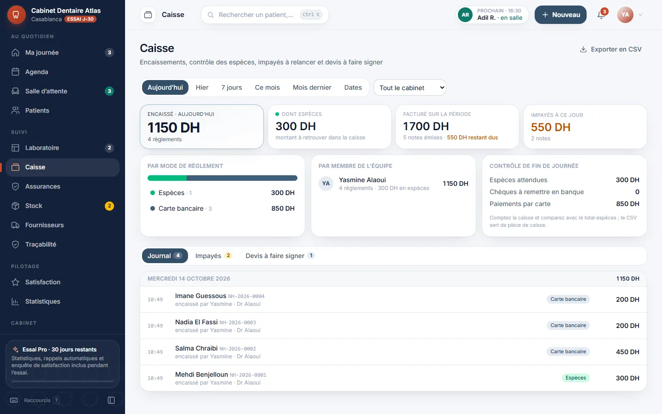Open the next appointment Adil R. chip

[x=492, y=15]
